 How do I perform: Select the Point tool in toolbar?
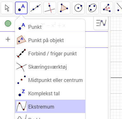pos(21,8)
